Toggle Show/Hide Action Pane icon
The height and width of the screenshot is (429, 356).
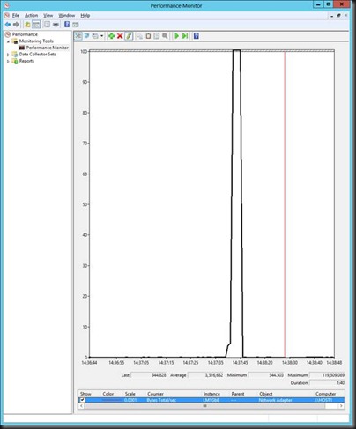pyautogui.click(x=76, y=25)
